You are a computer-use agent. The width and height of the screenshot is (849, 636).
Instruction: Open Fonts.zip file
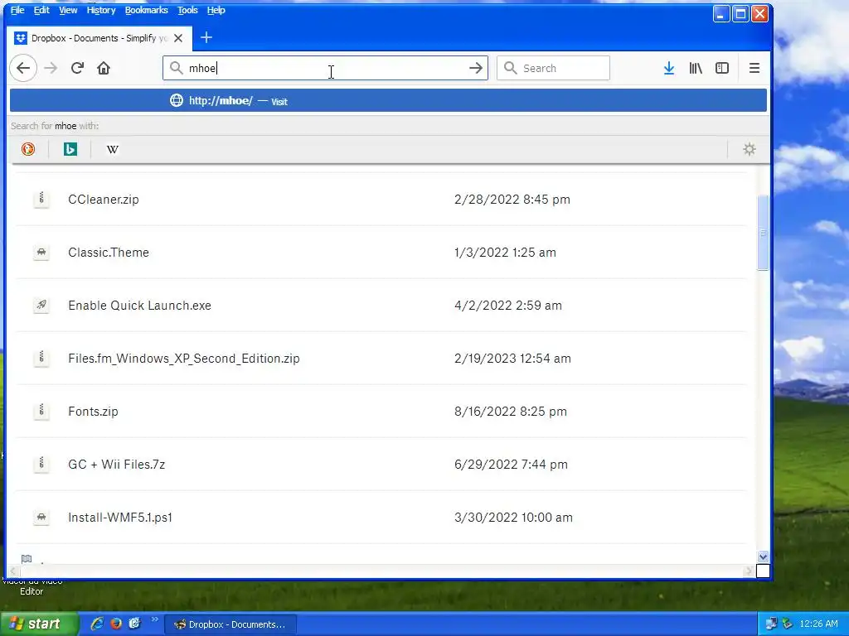[x=93, y=411]
